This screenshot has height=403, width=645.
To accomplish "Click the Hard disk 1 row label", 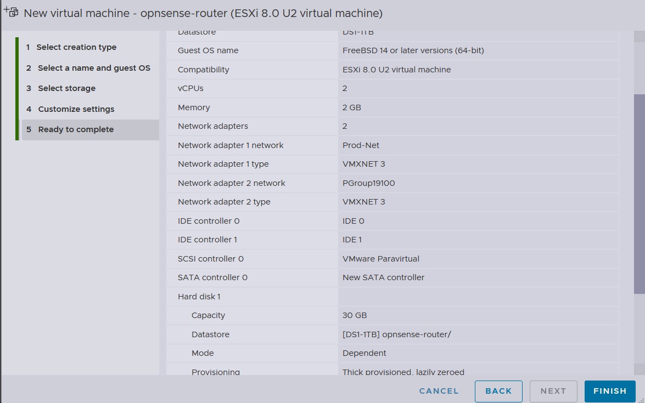I will click(199, 297).
